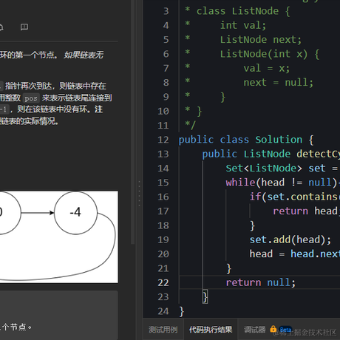Click the lock icon beside 调试器
340x340 pixels.
coord(273,329)
